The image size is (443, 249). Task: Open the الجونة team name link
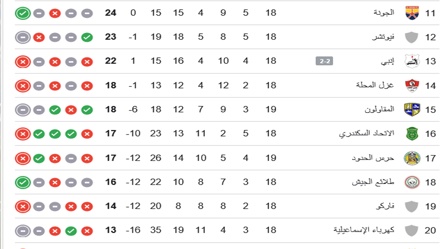click(x=383, y=13)
